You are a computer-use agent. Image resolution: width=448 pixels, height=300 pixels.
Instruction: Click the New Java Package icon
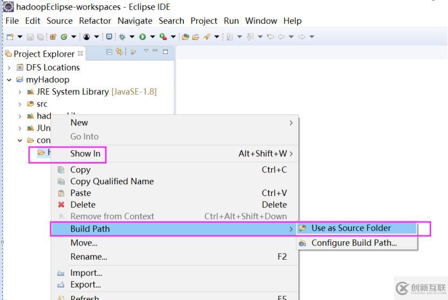click(53, 37)
